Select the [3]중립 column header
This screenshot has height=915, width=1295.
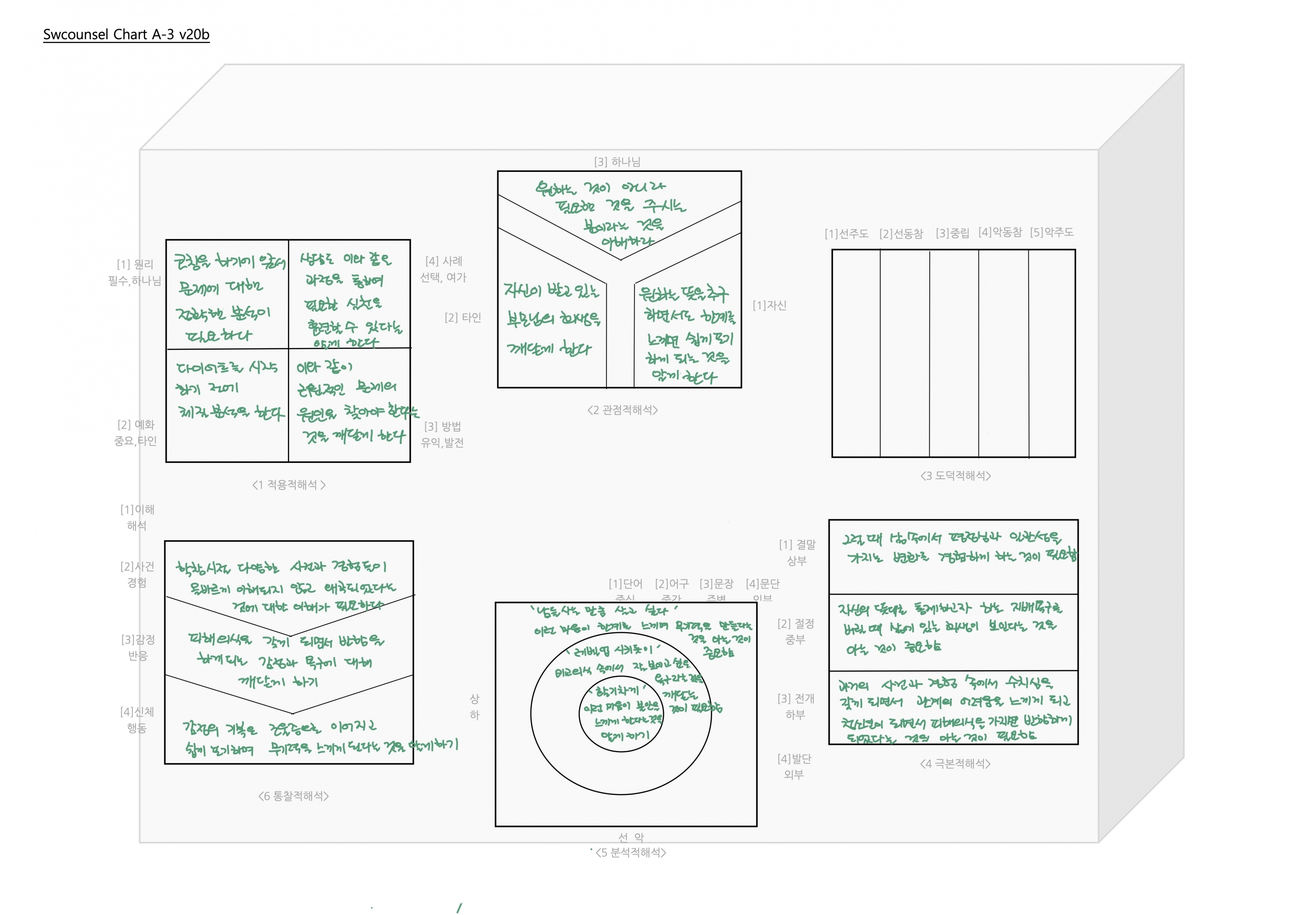[x=952, y=233]
